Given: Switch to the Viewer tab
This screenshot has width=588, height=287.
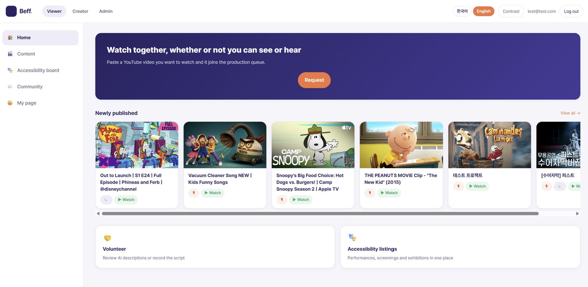Looking at the screenshot, I should (54, 11).
